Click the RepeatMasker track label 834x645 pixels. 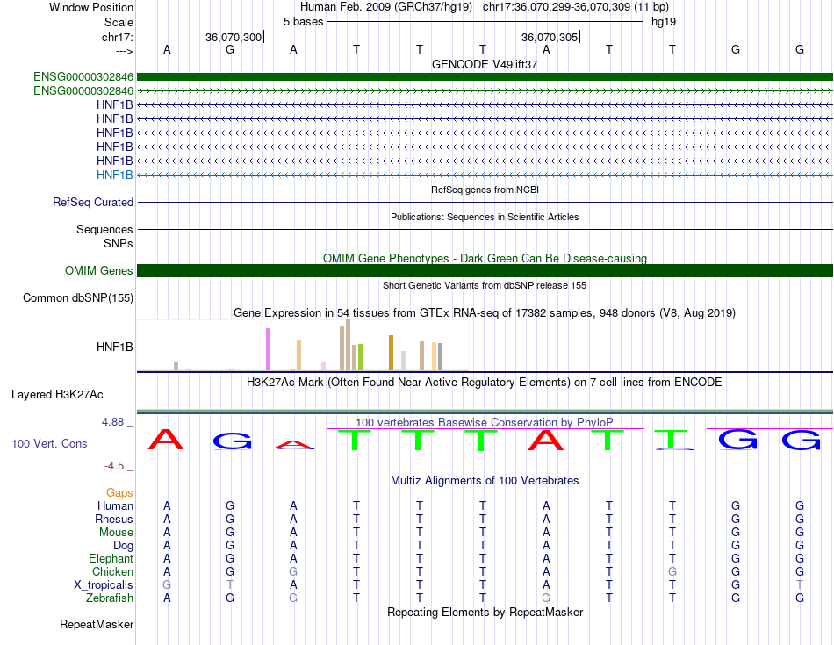tap(97, 624)
